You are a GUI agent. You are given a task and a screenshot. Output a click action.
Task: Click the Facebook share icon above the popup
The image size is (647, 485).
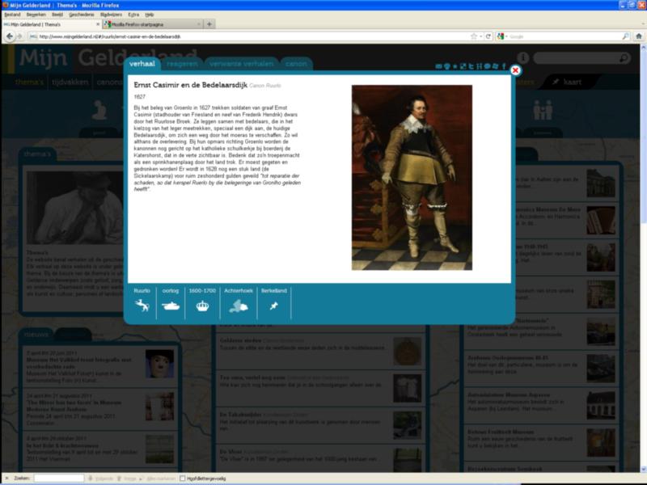coord(504,66)
